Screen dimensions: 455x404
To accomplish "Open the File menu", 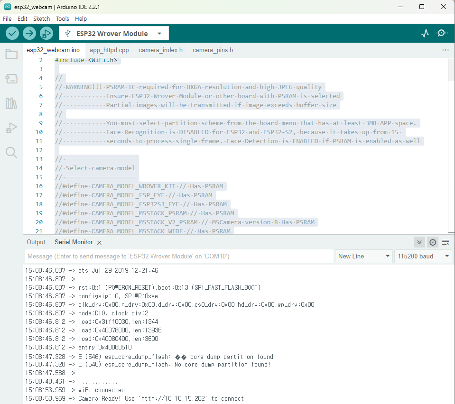I will click(x=7, y=19).
